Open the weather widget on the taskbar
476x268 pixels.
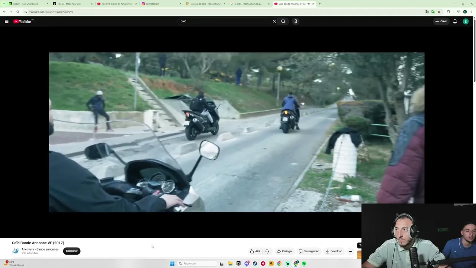(14, 264)
